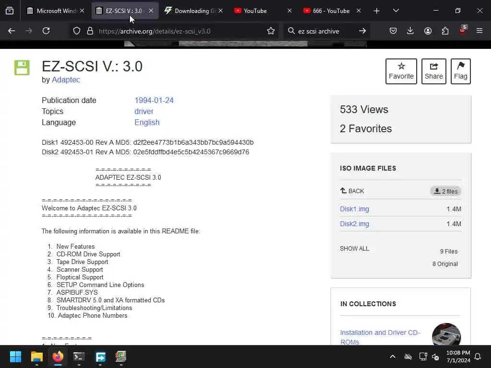Select the EZ-SCSI V.: 3.0 tab
Viewport: 491px width, 368px height.
tap(125, 11)
